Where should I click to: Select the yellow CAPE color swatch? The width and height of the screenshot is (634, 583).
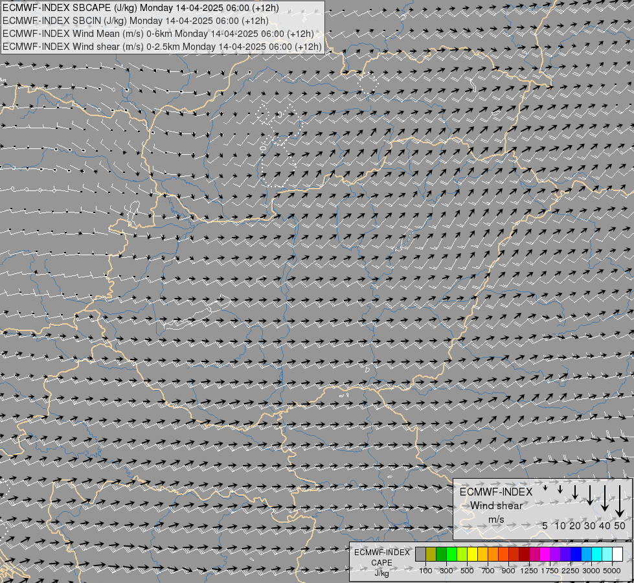point(472,554)
